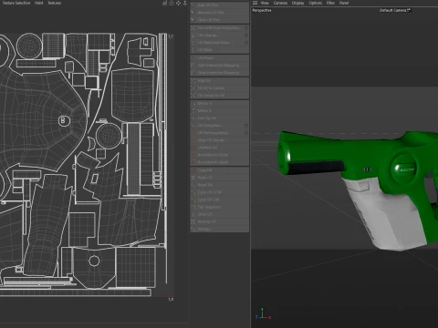Viewport: 438px width, 328px height.
Task: Open the viewport Panel menu
Action: coord(344,3)
